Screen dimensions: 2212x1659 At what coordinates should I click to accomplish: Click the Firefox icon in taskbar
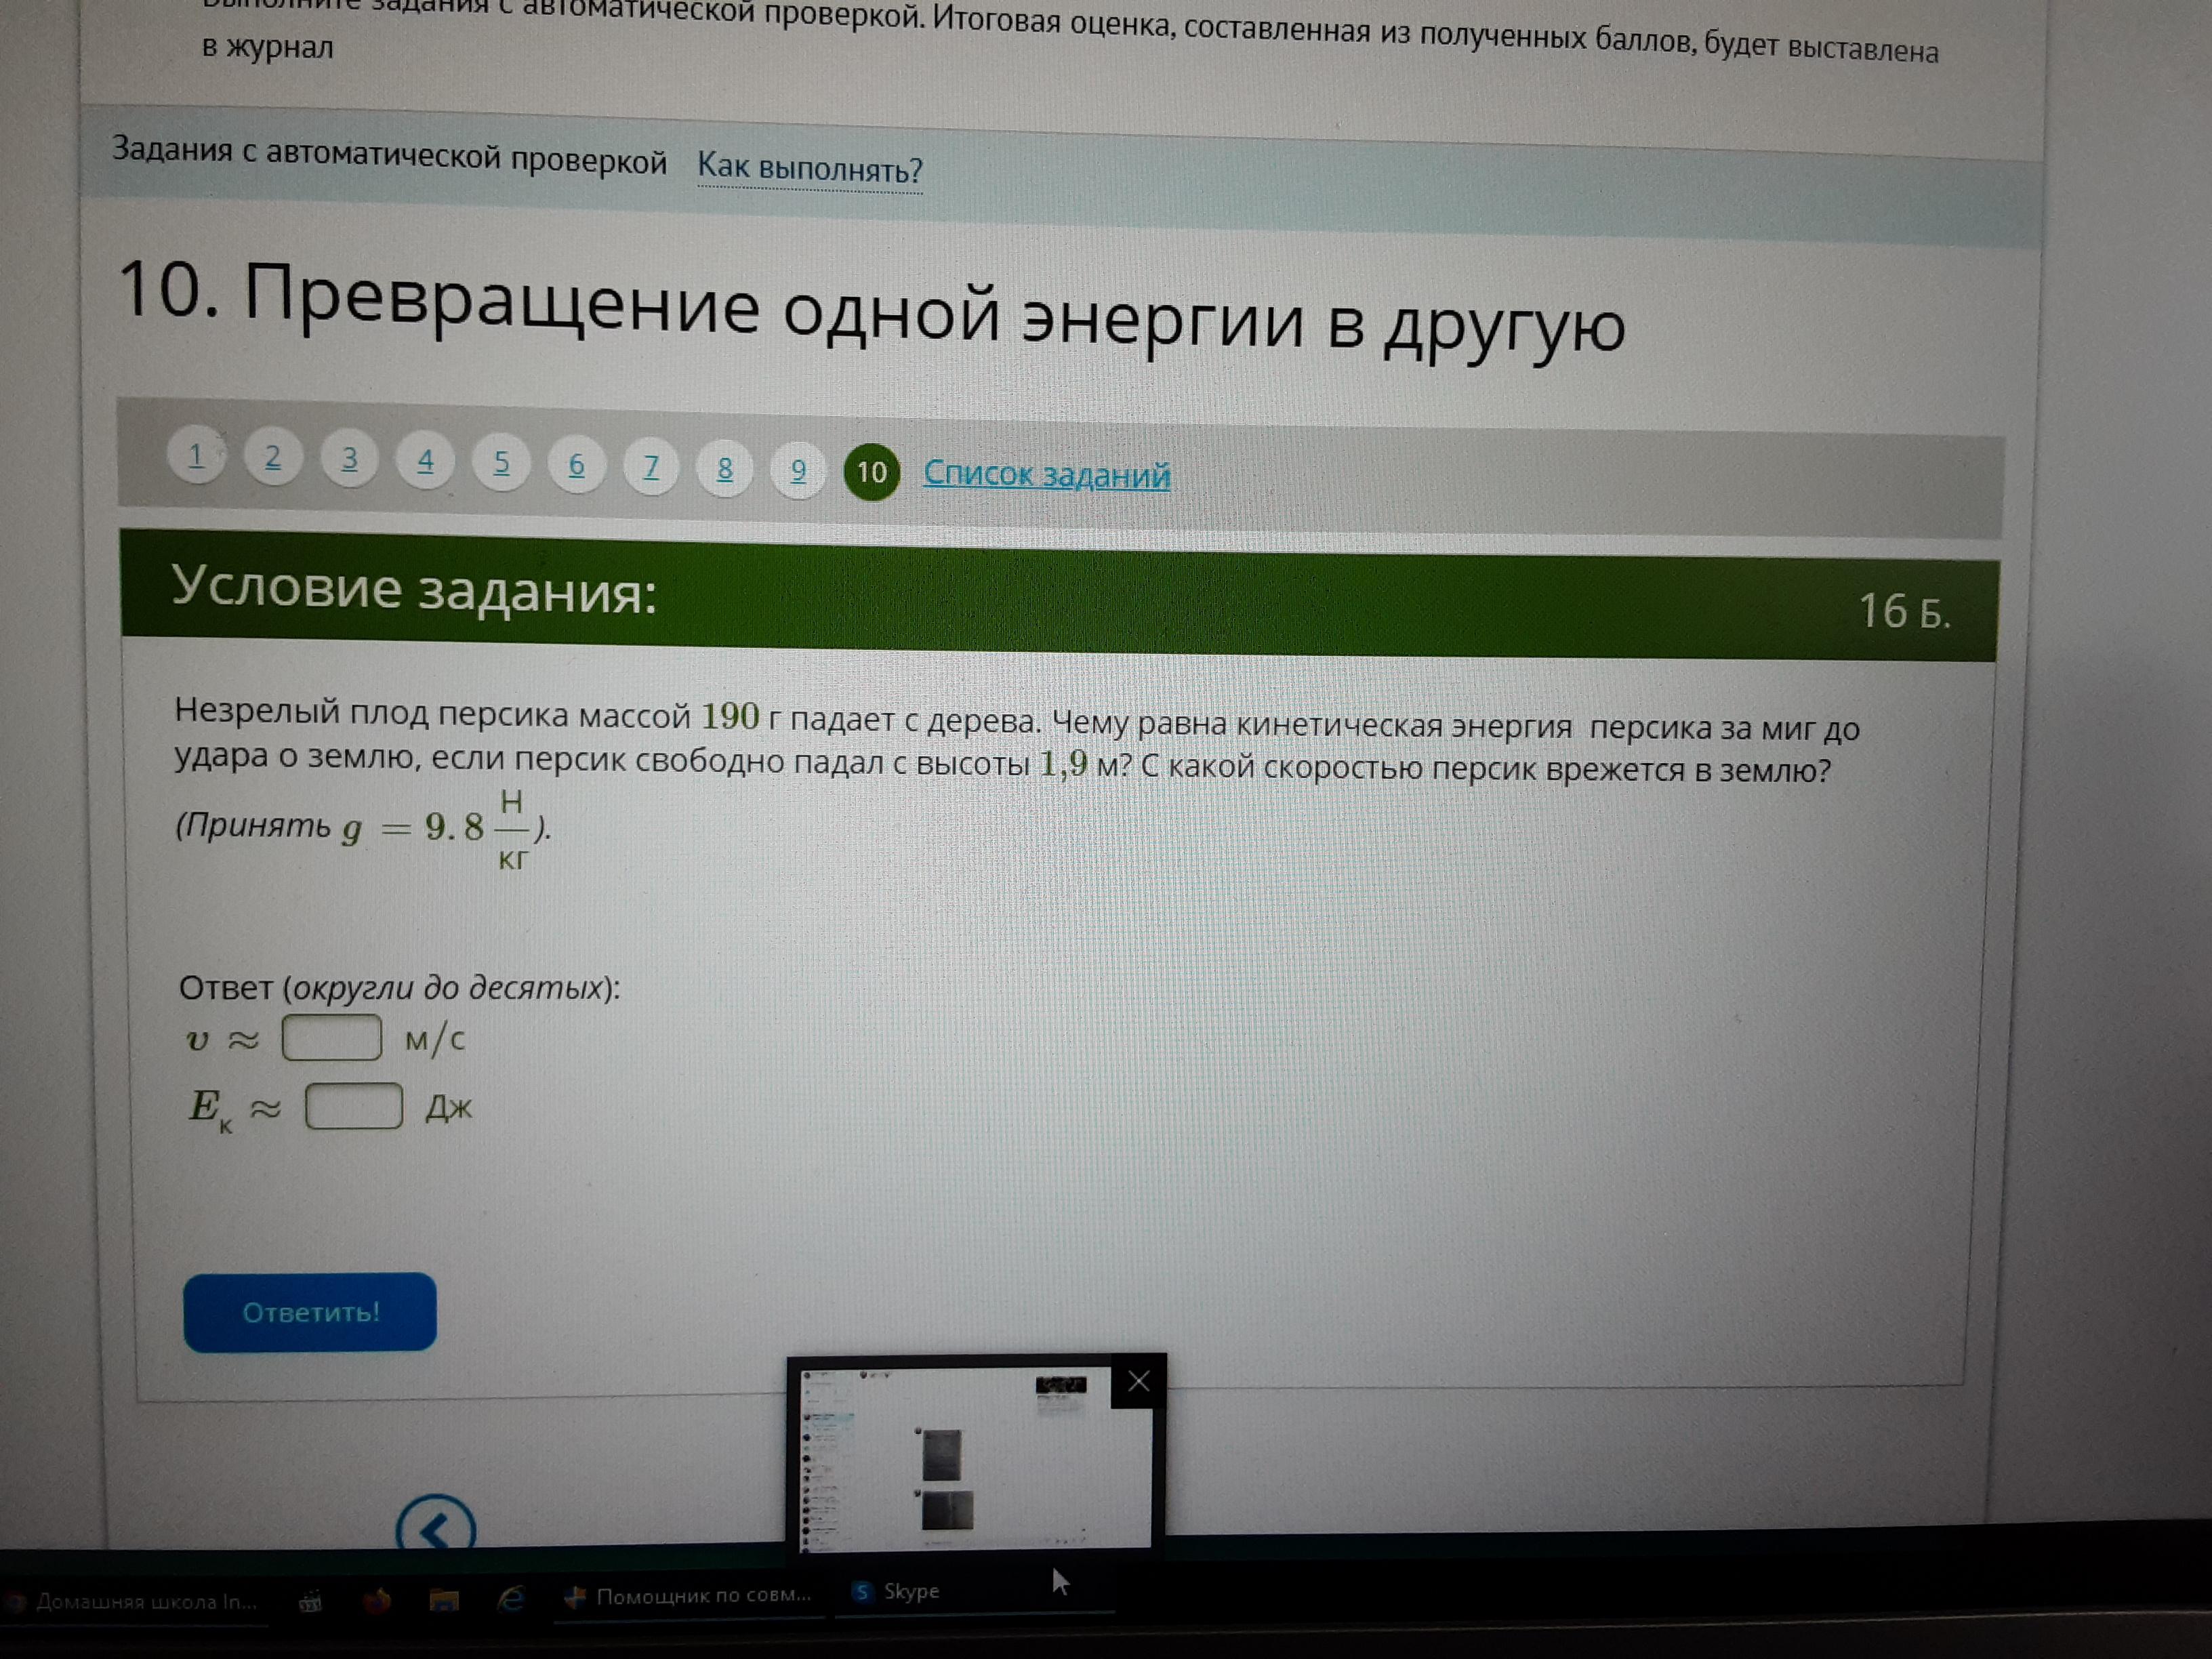[x=377, y=1601]
